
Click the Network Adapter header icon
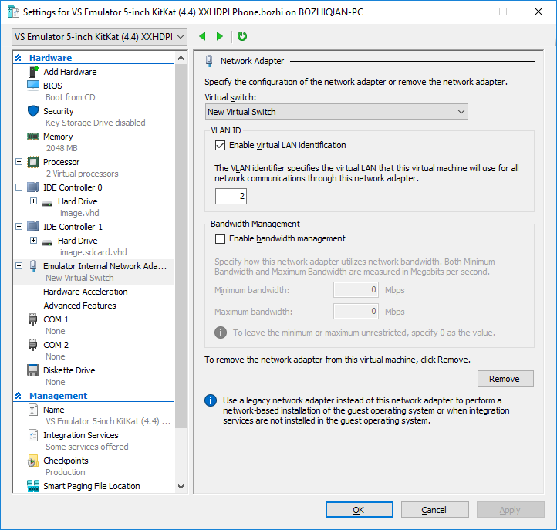(209, 61)
